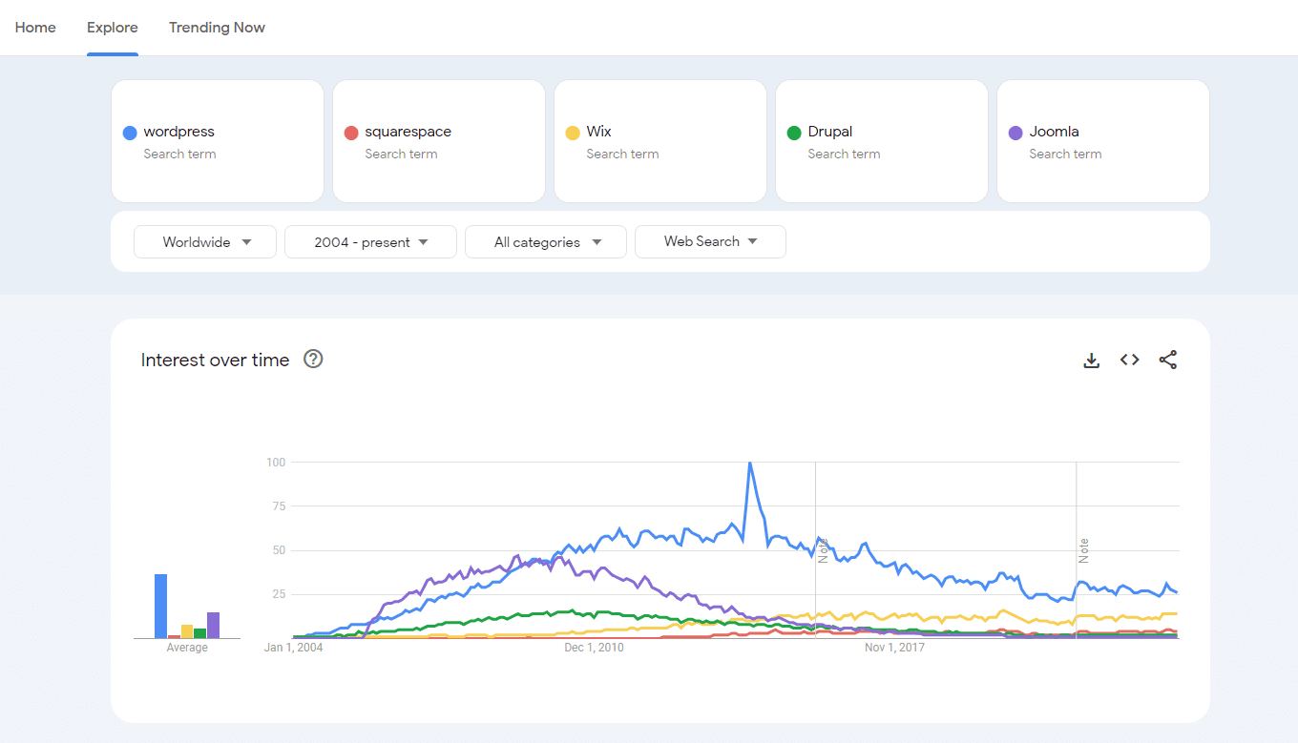Open the Home tab
The height and width of the screenshot is (743, 1298).
tap(35, 28)
